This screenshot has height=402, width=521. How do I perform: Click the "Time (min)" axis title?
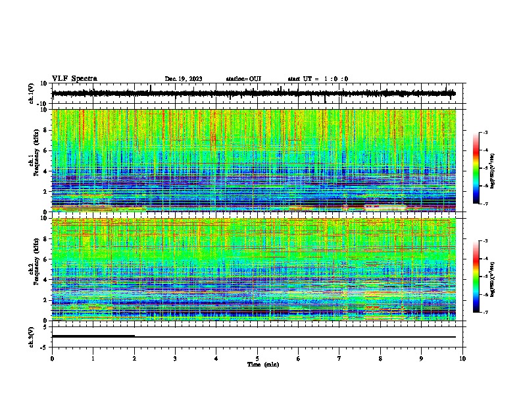[x=263, y=365]
